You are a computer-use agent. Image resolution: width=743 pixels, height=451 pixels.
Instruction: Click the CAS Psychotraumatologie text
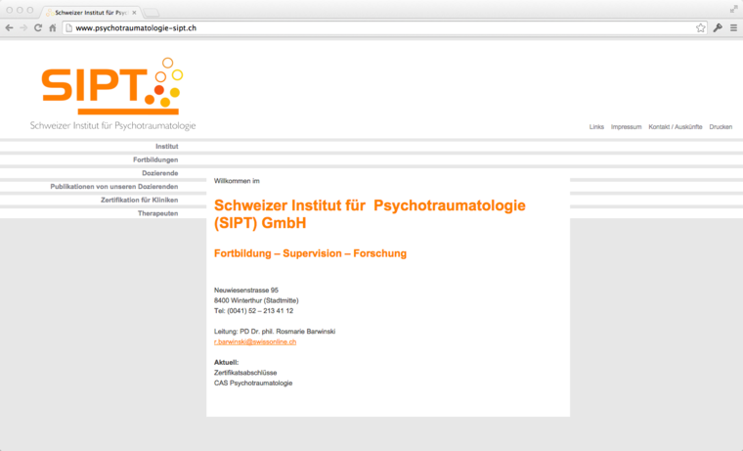click(x=253, y=383)
